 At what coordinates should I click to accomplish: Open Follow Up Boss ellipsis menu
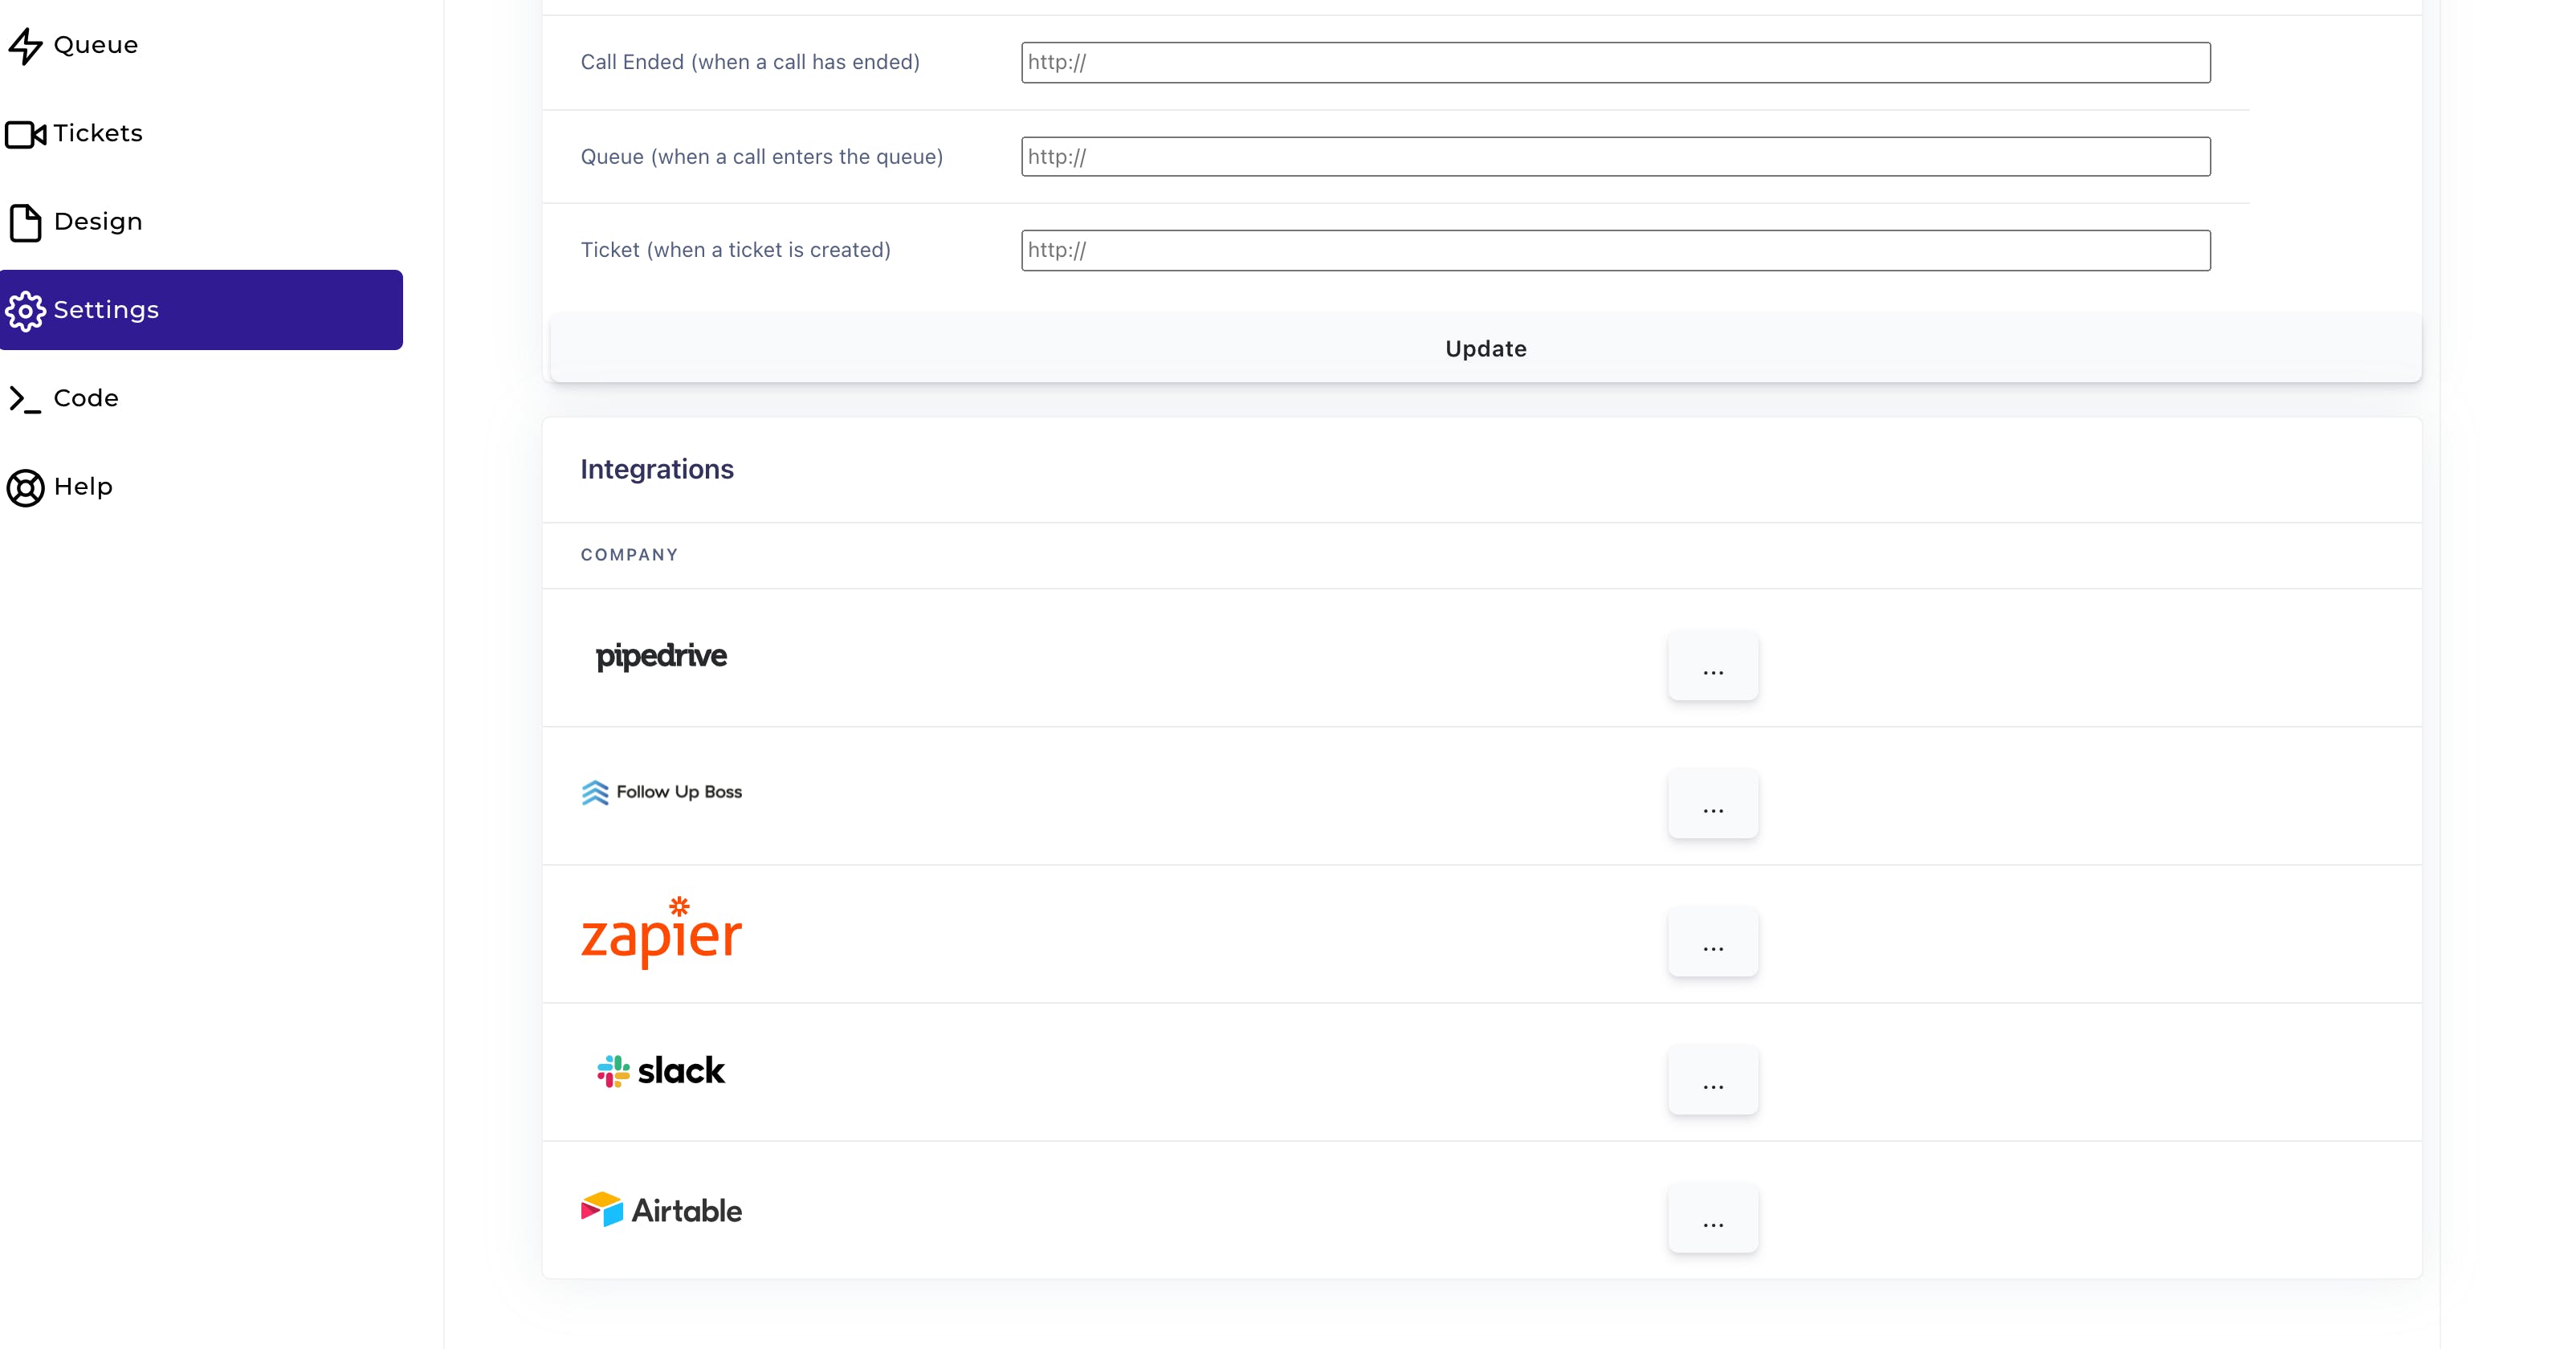1712,804
